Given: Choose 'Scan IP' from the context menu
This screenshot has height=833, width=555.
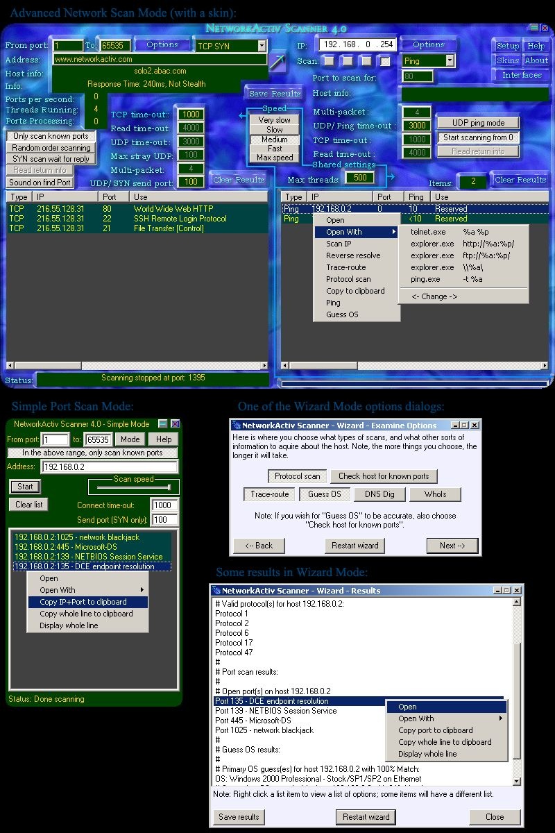Looking at the screenshot, I should (357, 244).
